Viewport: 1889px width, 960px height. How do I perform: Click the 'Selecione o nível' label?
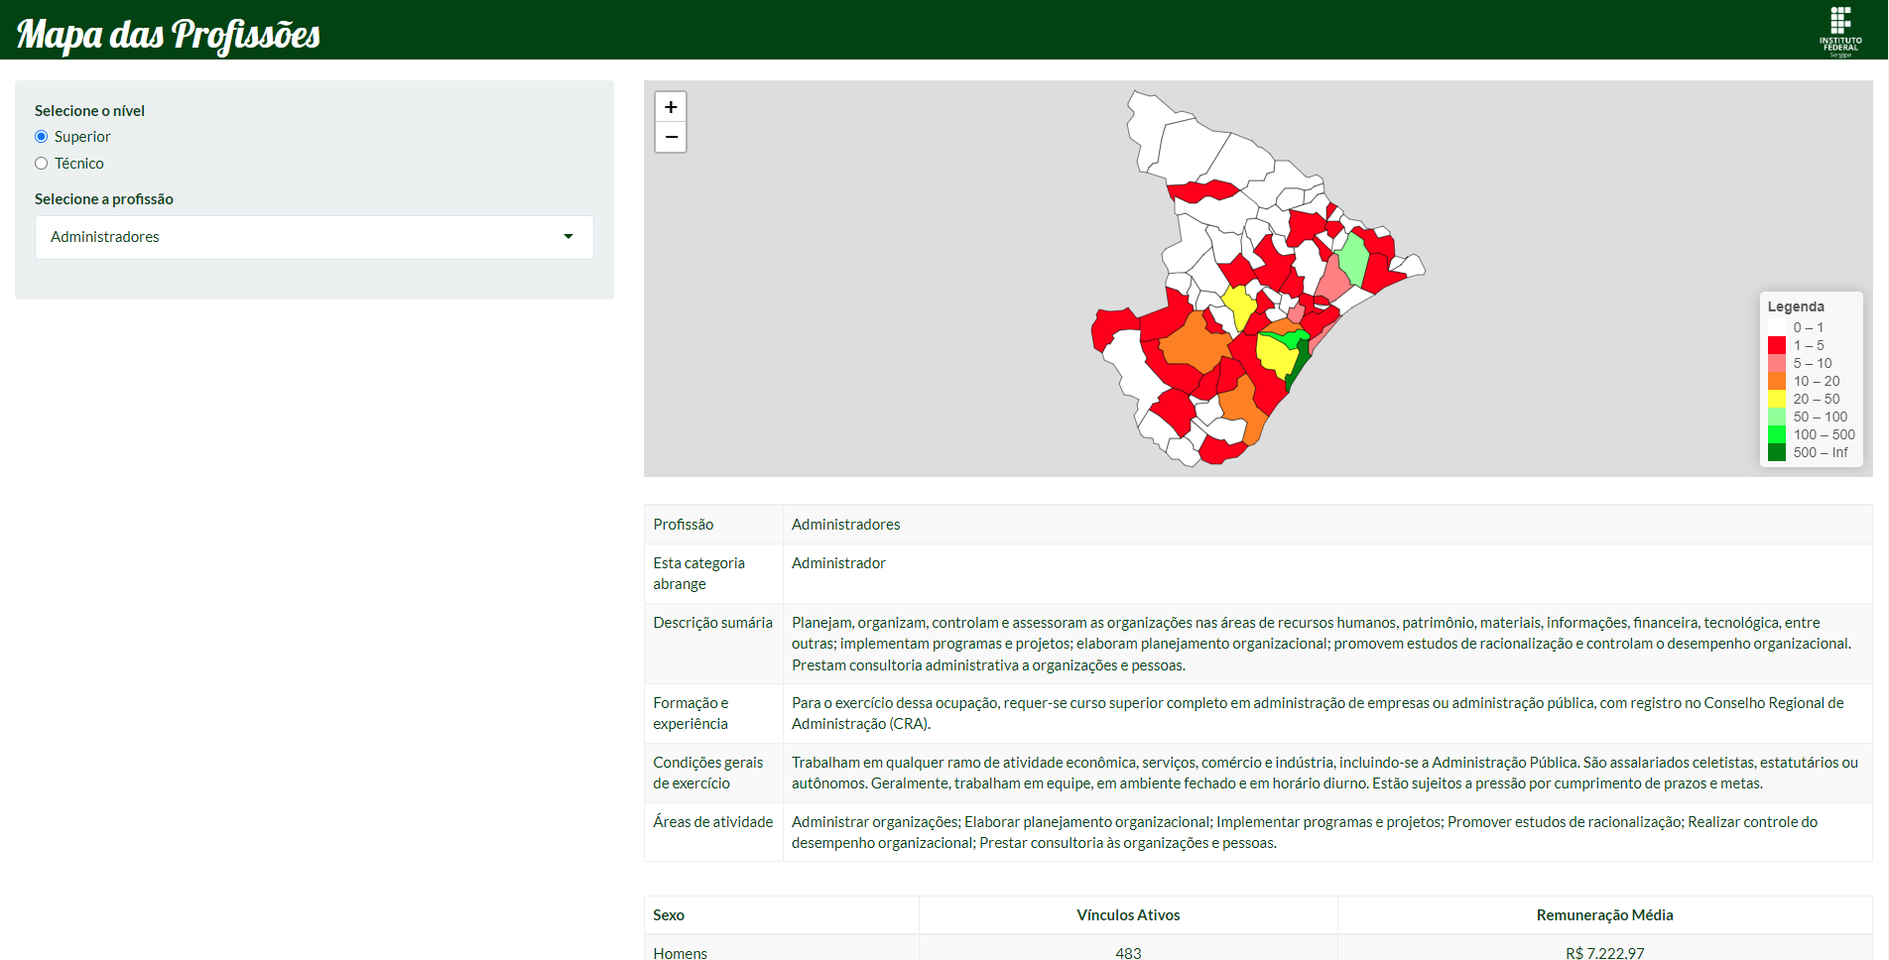(89, 111)
